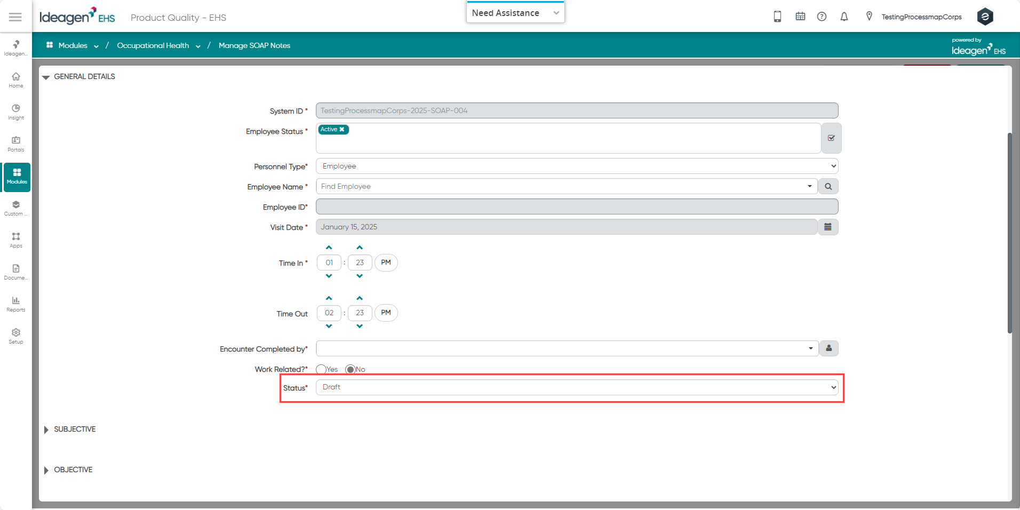
Task: Click the help question mark icon
Action: click(x=822, y=17)
